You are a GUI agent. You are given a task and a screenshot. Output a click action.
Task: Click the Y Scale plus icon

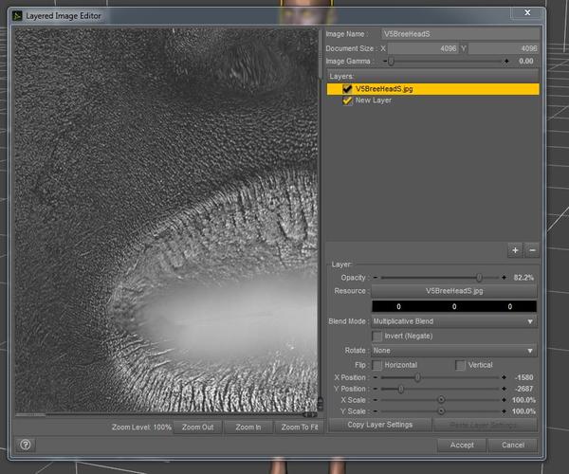coord(505,410)
